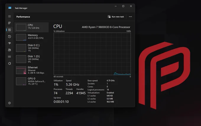
Task: Click the 5.26 GHz speed value
Action: point(72,85)
